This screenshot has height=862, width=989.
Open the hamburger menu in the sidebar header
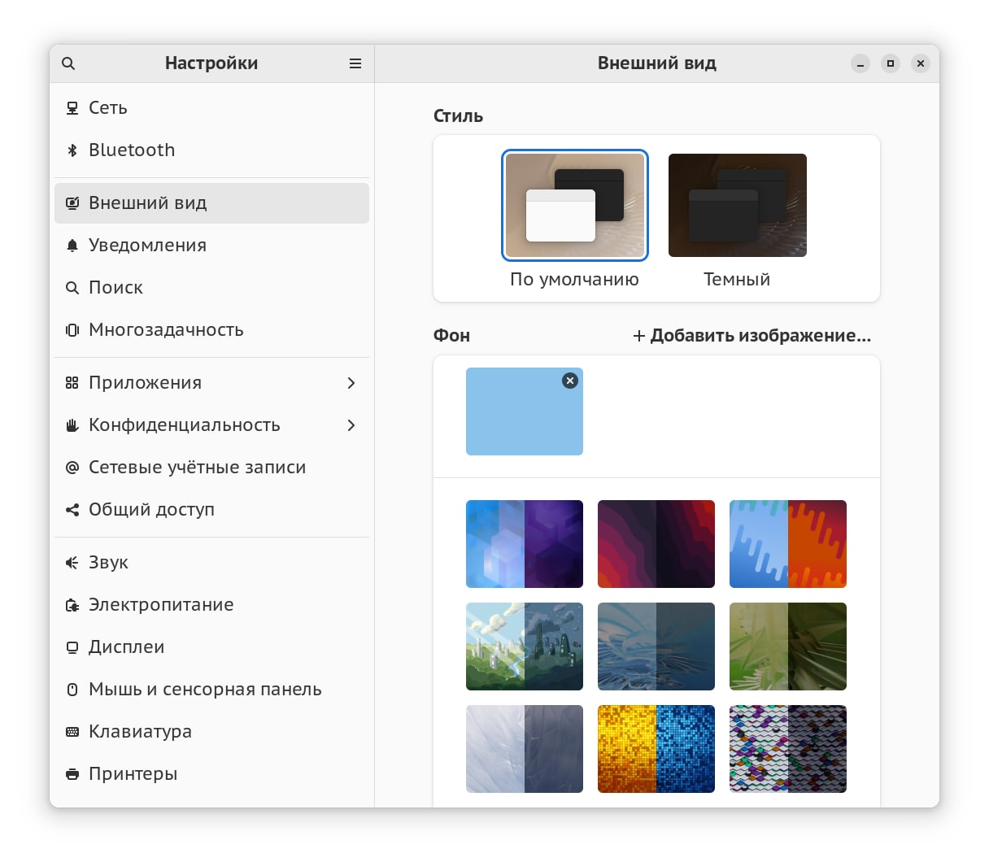[355, 63]
